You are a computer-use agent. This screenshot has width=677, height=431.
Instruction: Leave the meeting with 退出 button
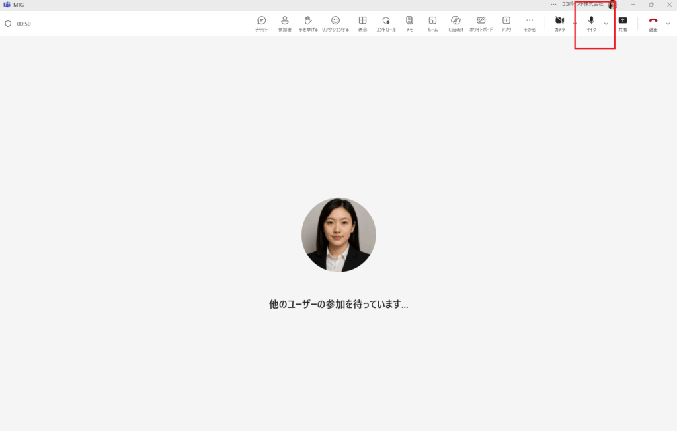653,24
